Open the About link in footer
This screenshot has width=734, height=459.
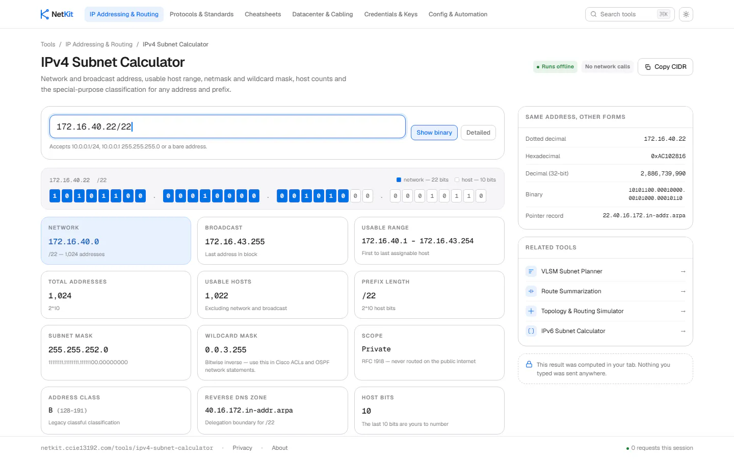pos(280,448)
